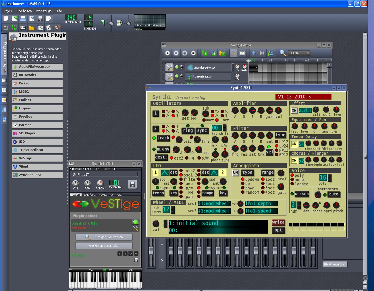This screenshot has height=291, width=374.
Task: Open the Automation editor via the yellow graph icon
Action: tap(31, 28)
